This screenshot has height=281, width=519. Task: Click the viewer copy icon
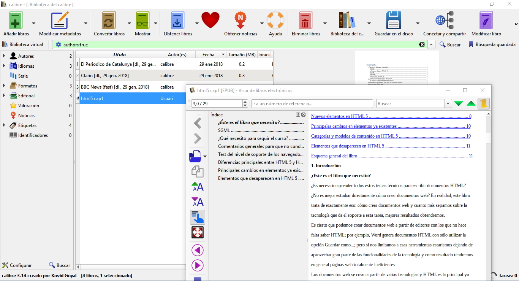197,171
